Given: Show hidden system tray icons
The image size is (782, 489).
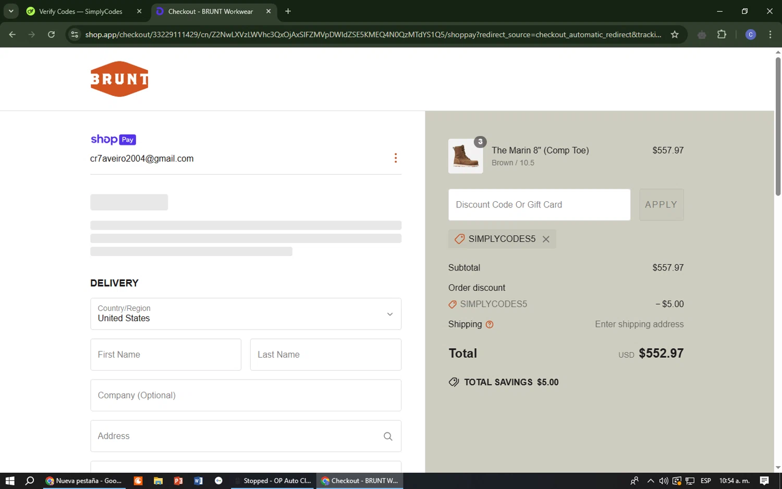Looking at the screenshot, I should (x=650, y=481).
